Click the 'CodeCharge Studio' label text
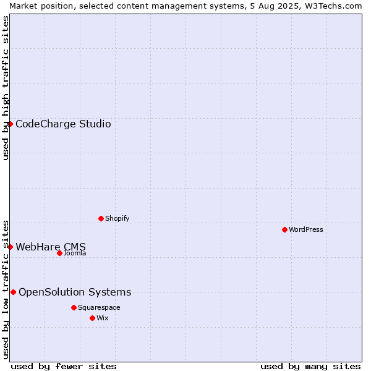This screenshot has width=371, height=371. coord(63,124)
